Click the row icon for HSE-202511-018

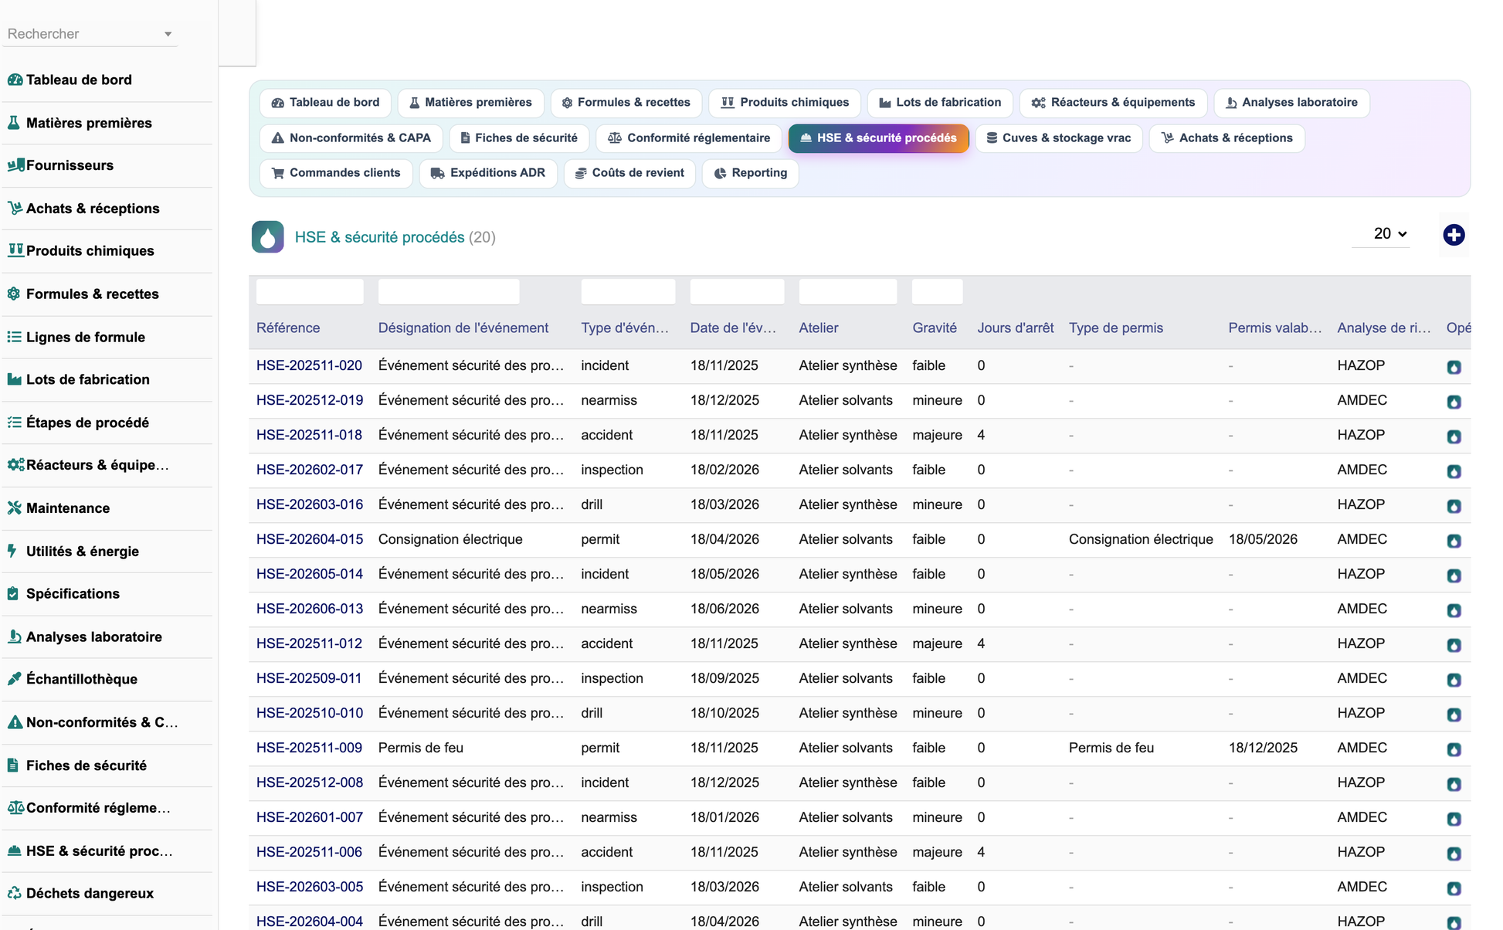[x=1454, y=436]
